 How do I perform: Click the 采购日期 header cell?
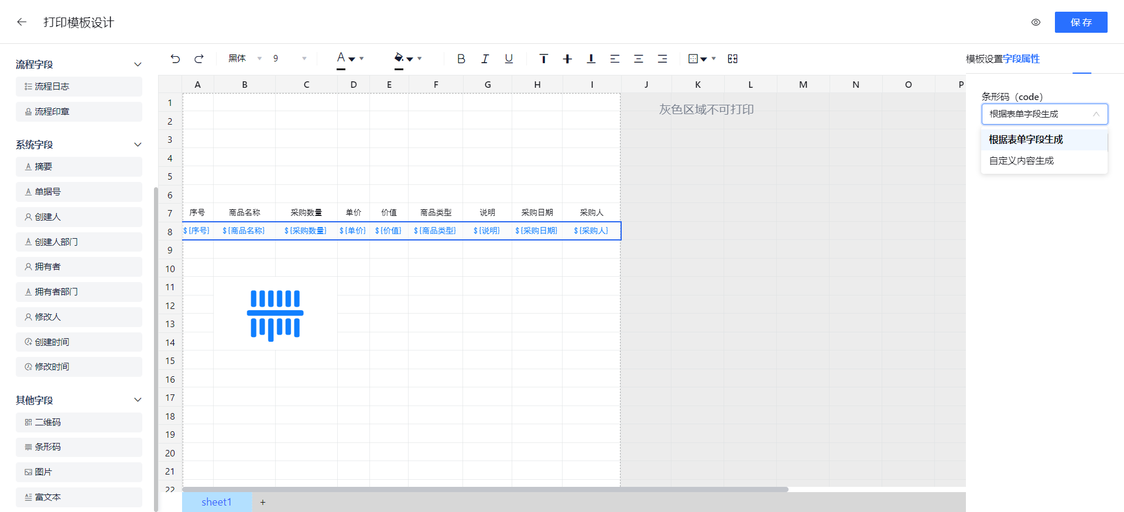pyautogui.click(x=537, y=212)
